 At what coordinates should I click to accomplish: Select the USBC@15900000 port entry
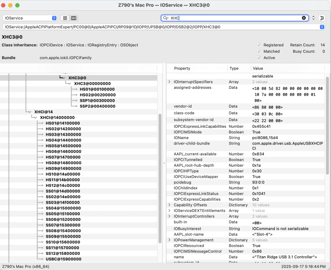click(64, 259)
